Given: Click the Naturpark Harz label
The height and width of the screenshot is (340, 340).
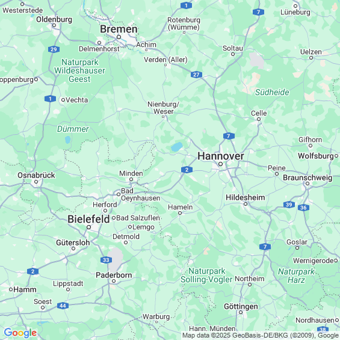Looking at the screenshot, I should pos(296,276).
